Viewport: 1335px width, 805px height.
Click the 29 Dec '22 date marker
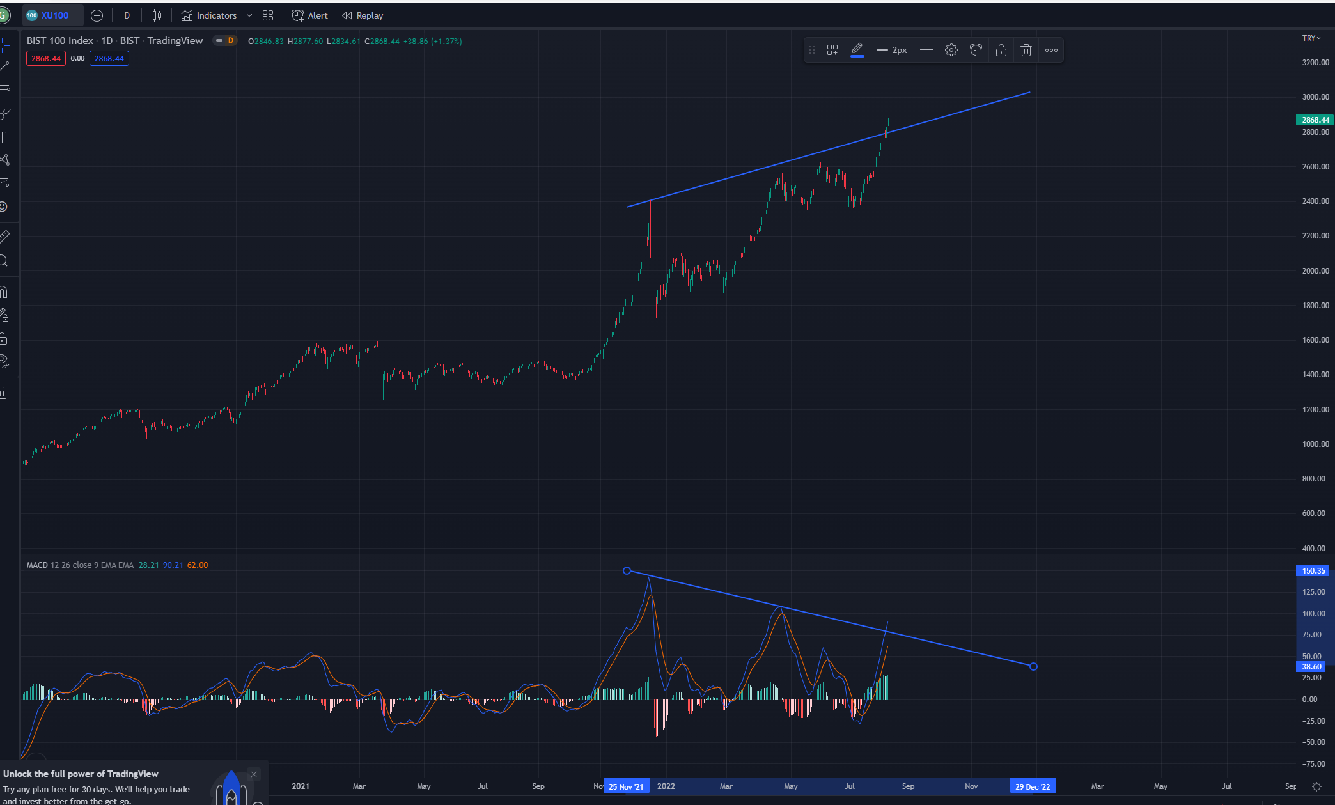tap(1033, 786)
